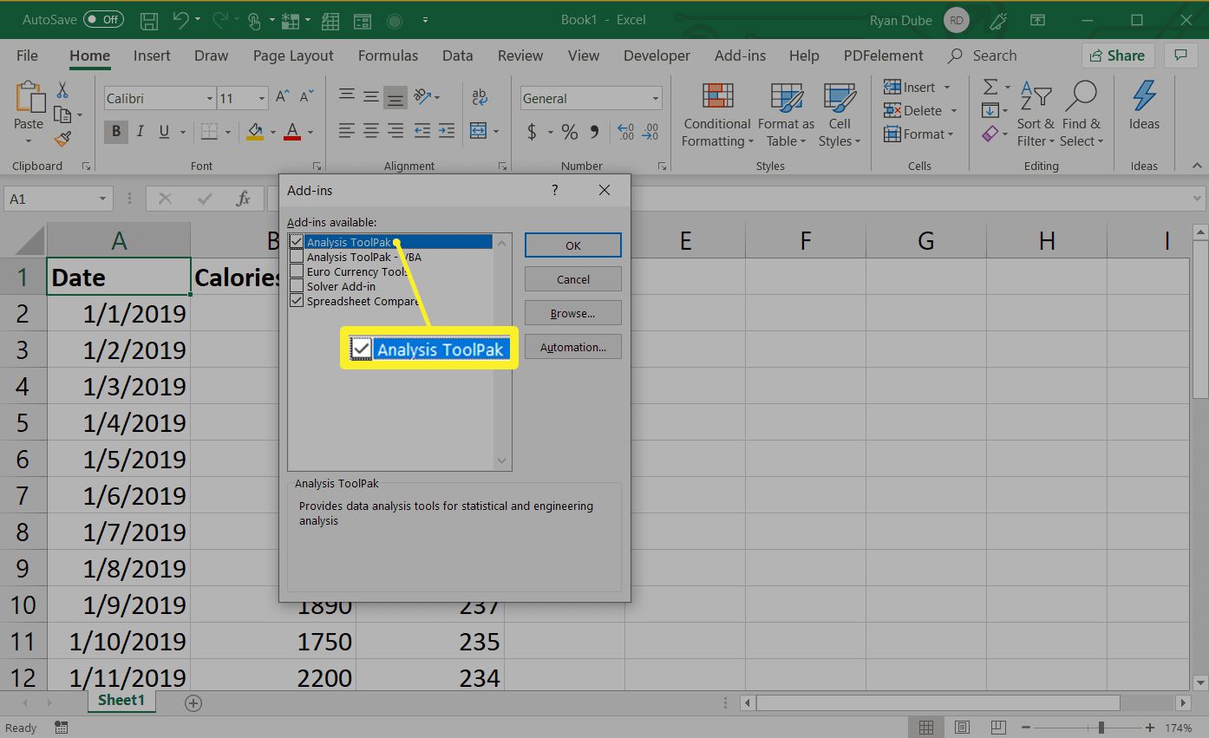The width and height of the screenshot is (1209, 738).
Task: Click the Cut scissors icon
Action: pos(62,89)
